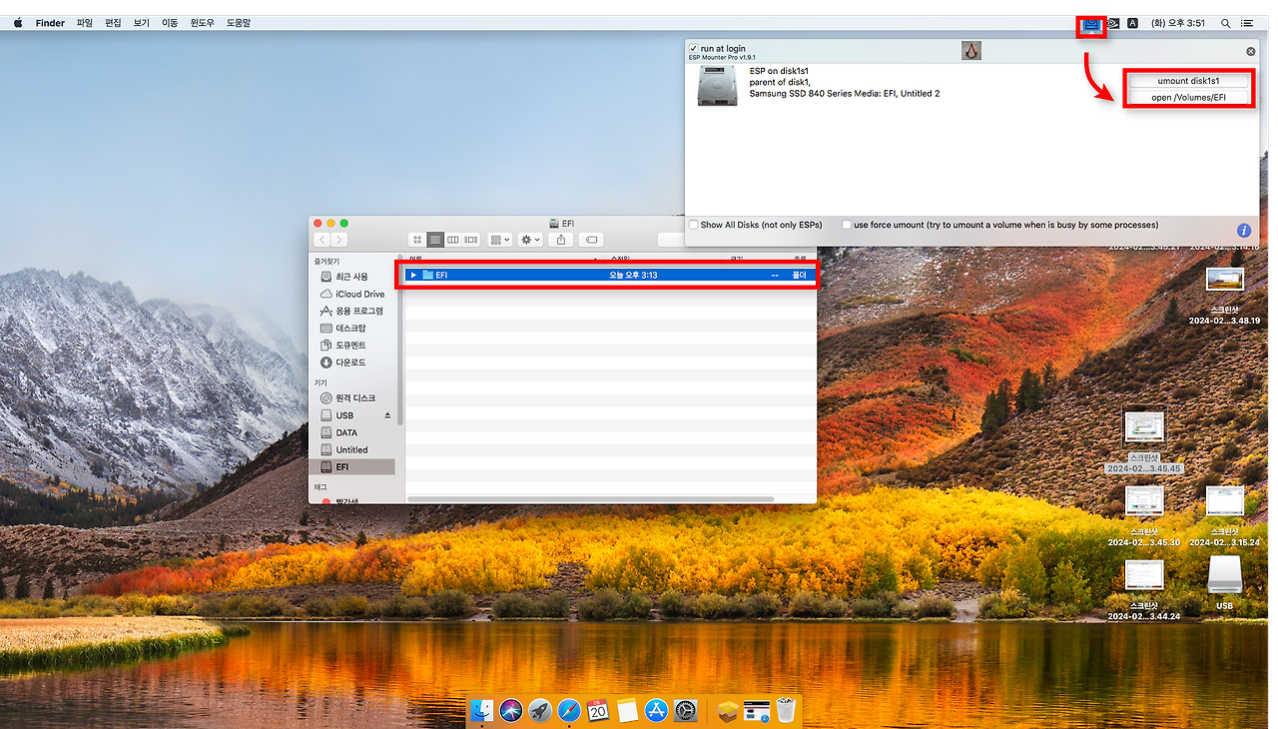Switch Finder to icon view
Screen dimensions: 1278x729
pyautogui.click(x=417, y=240)
